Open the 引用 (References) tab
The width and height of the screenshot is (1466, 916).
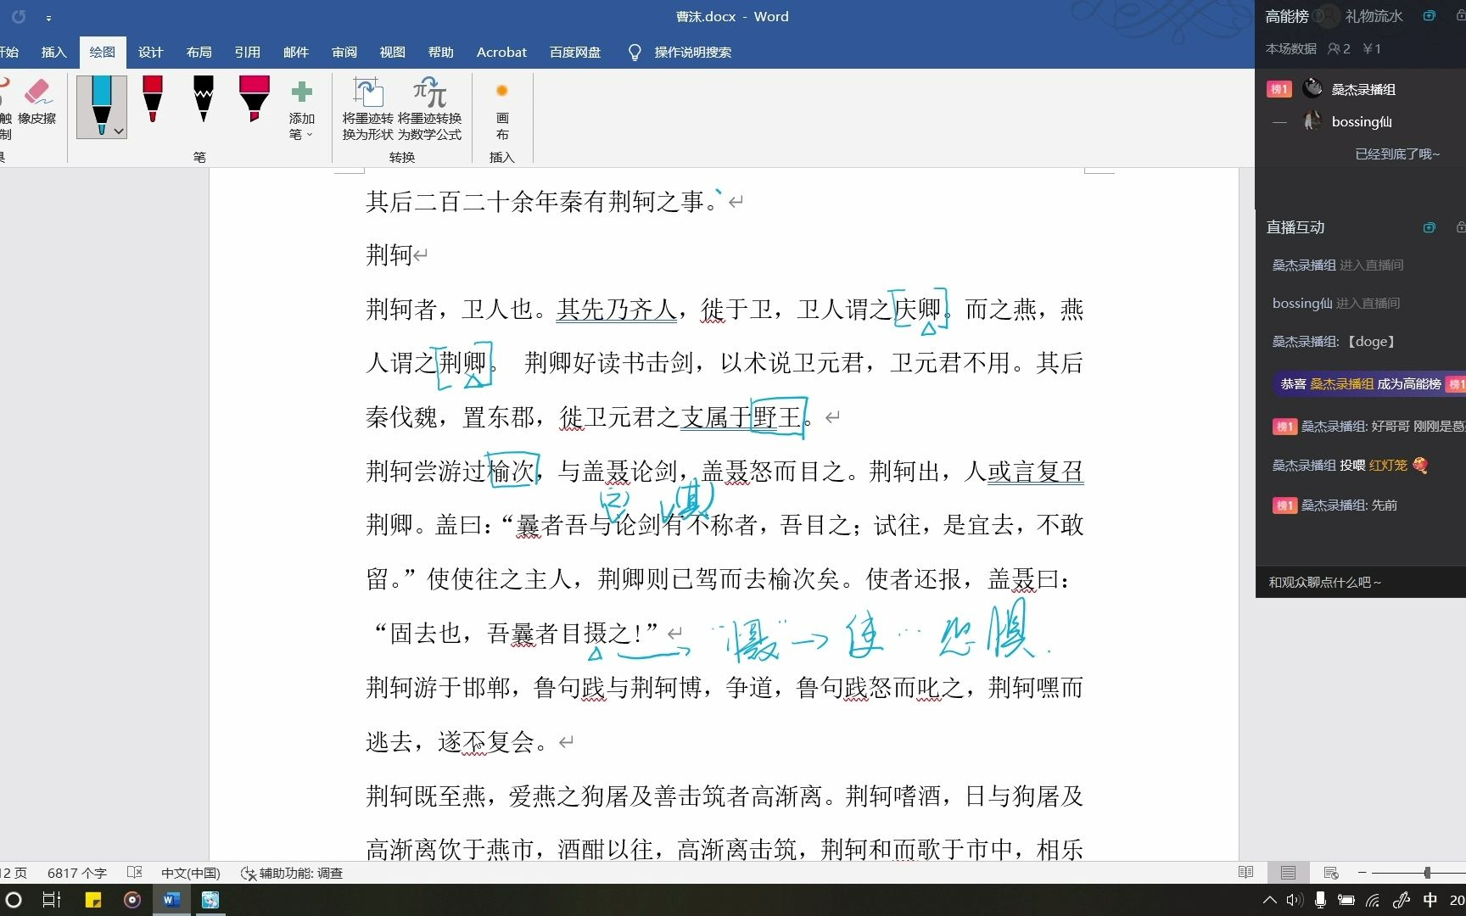pyautogui.click(x=248, y=53)
